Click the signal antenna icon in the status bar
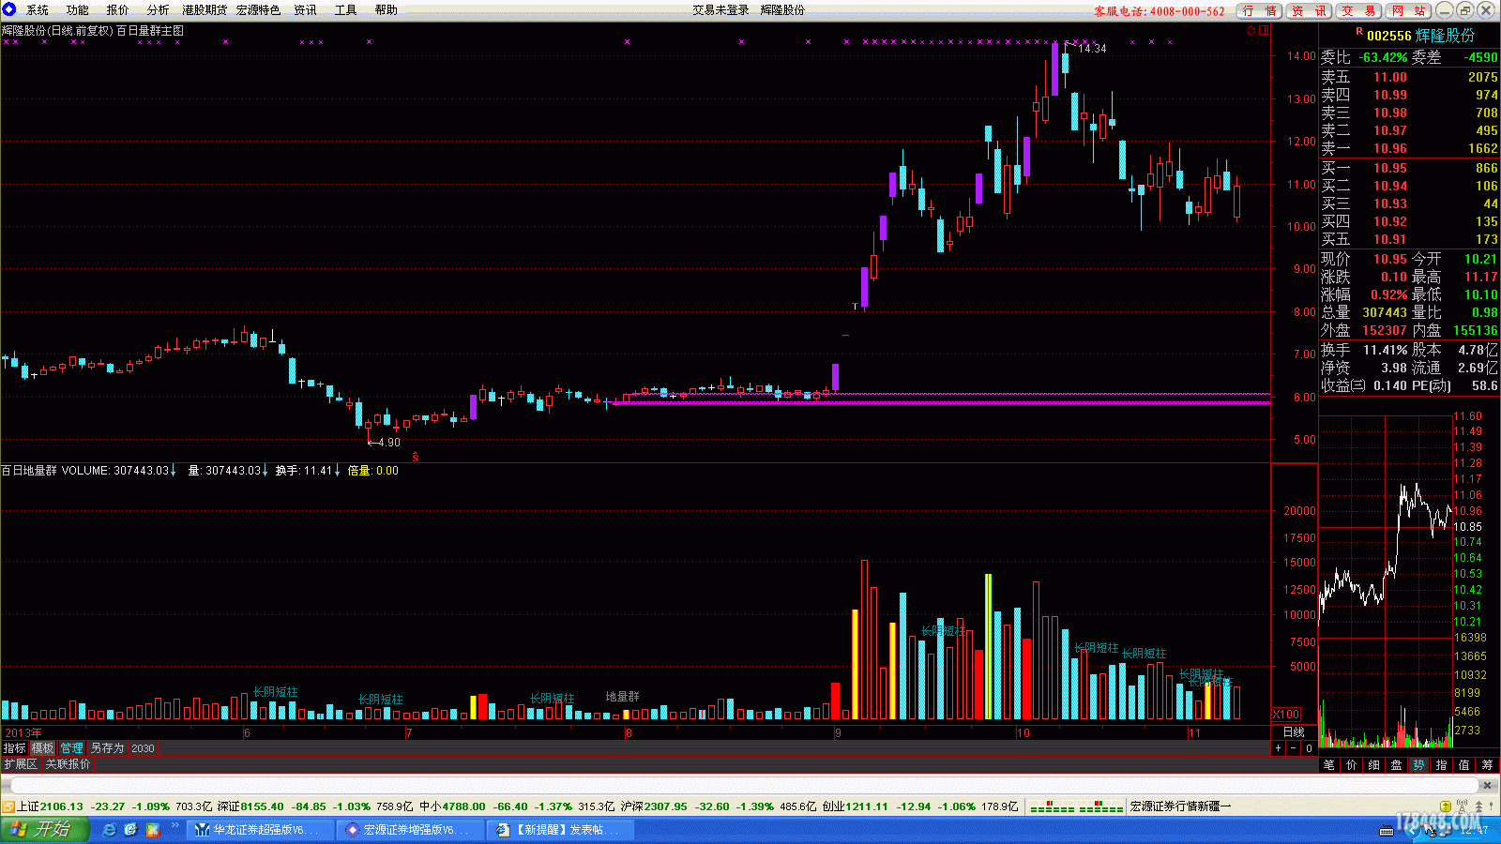The width and height of the screenshot is (1501, 844). 1463,806
